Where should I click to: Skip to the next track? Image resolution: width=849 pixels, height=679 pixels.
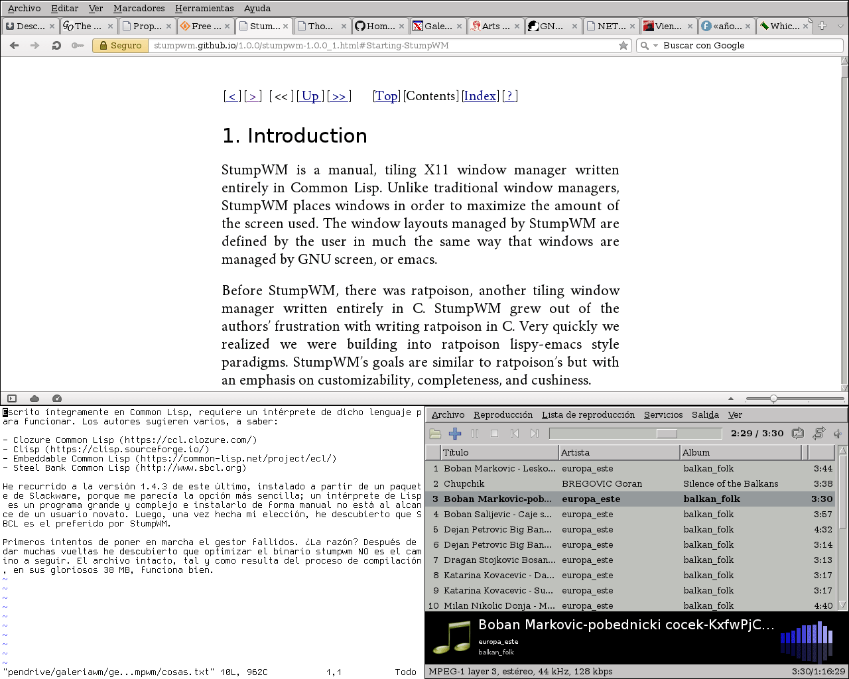point(535,434)
